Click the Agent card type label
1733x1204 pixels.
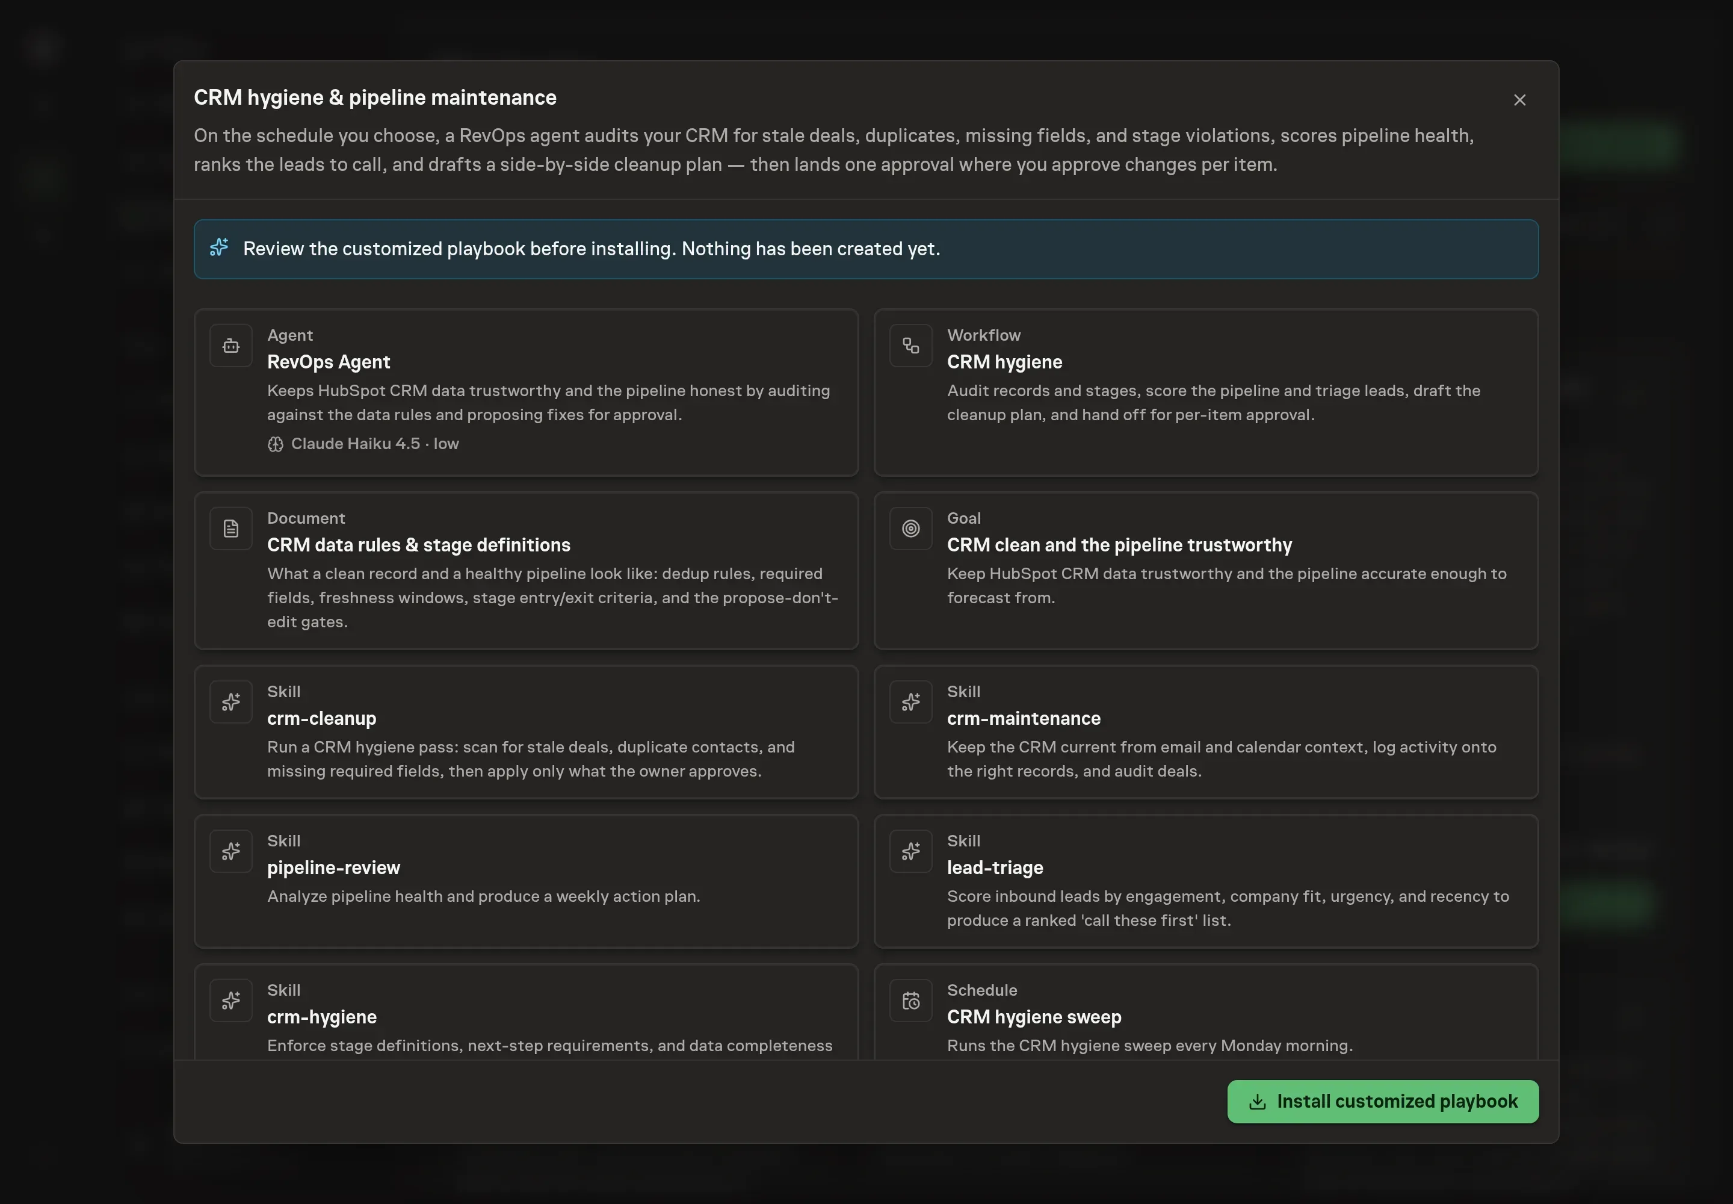tap(289, 335)
